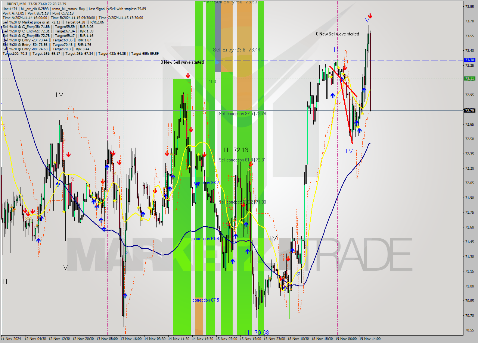Click the '15 Nov 07:00' time label

[226, 339]
